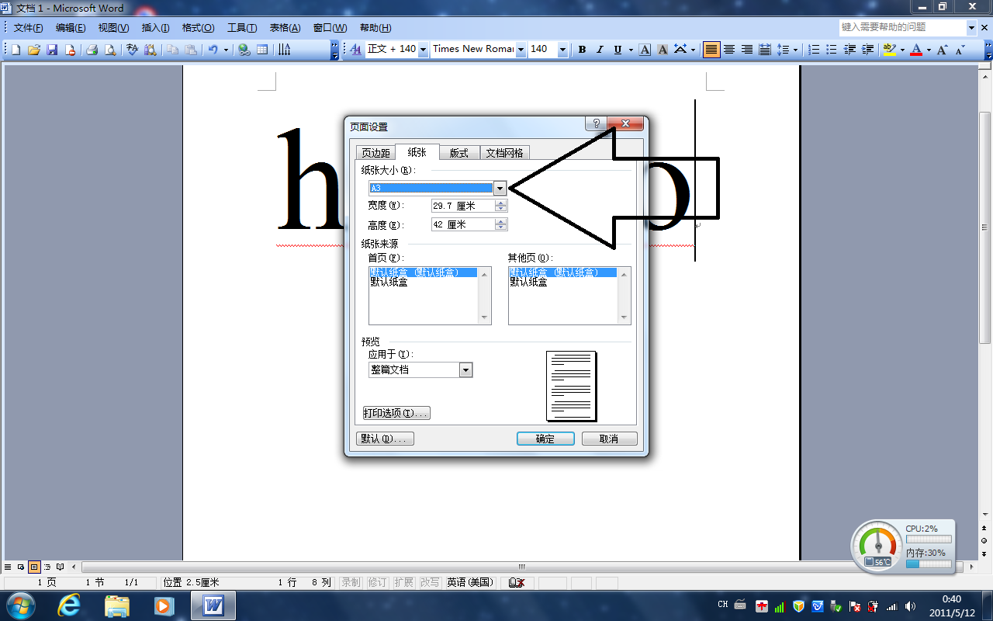Click the Bold formatting icon
Viewport: 993px width, 621px height.
[x=582, y=50]
